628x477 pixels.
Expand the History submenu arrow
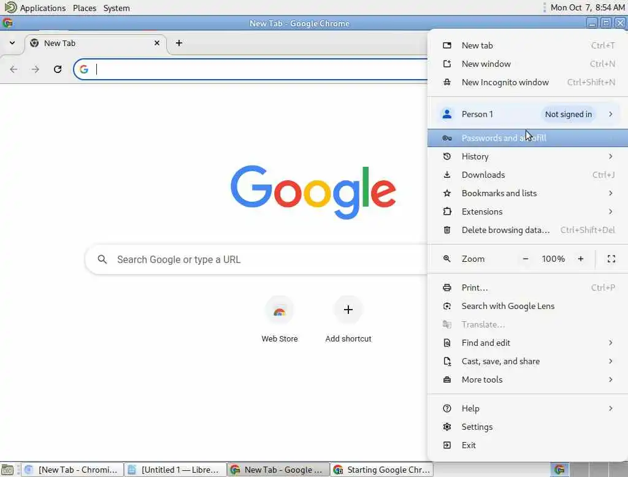pos(610,156)
